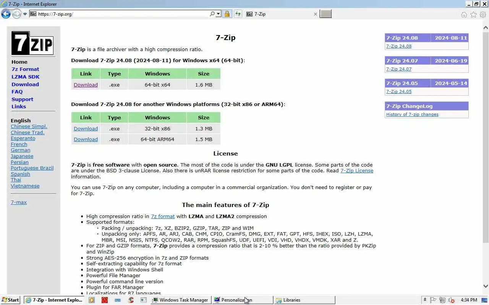Open the Support sidebar link

pos(22,100)
